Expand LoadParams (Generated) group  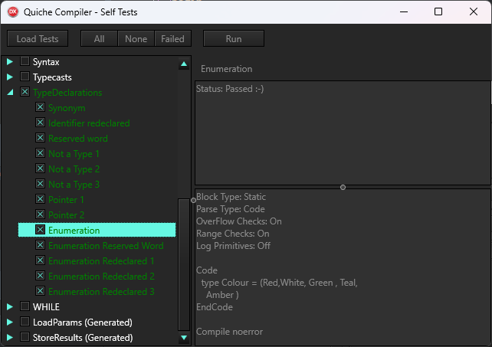point(10,322)
